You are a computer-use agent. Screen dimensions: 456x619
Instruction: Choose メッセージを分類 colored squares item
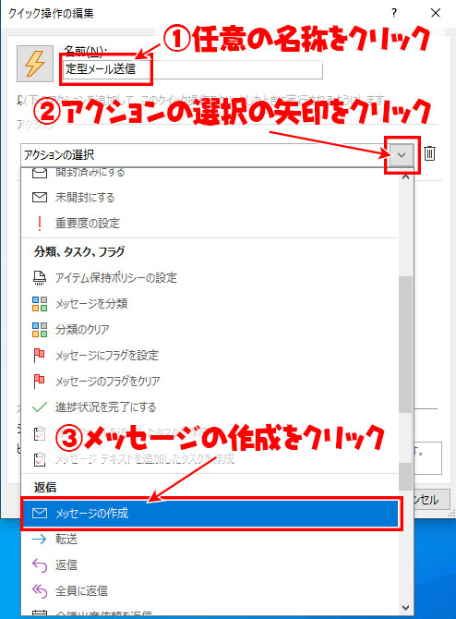click(210, 304)
